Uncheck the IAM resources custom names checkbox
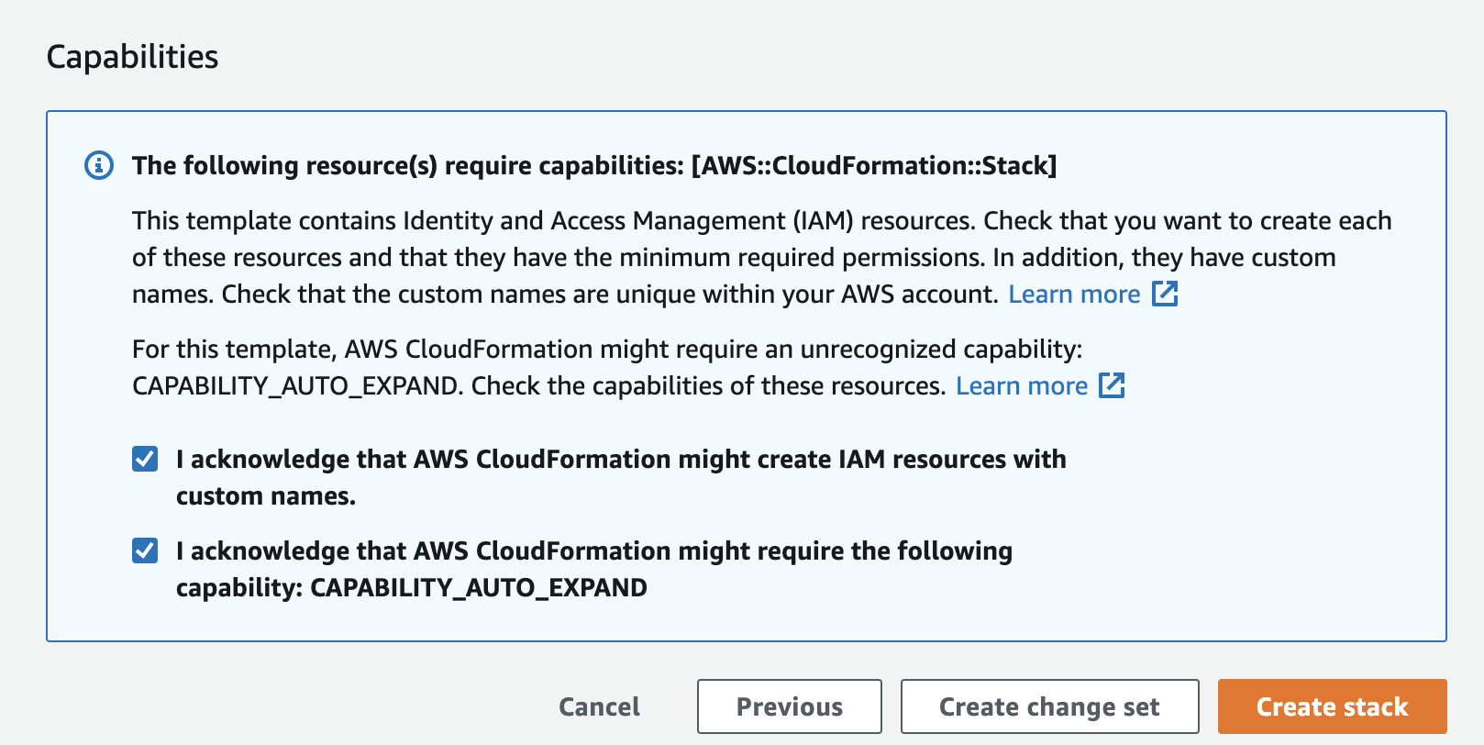The width and height of the screenshot is (1484, 745). pos(145,459)
